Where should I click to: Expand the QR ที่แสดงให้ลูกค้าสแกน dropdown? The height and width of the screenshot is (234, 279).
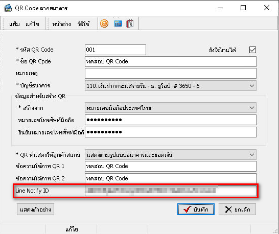(x=171, y=155)
